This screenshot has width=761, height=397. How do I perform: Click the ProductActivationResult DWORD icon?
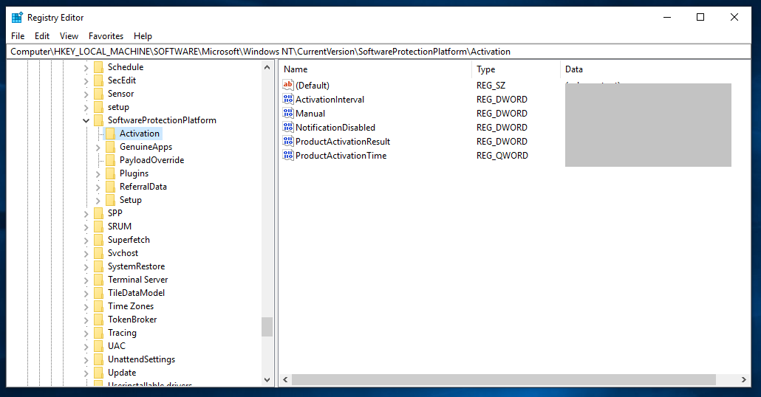288,141
